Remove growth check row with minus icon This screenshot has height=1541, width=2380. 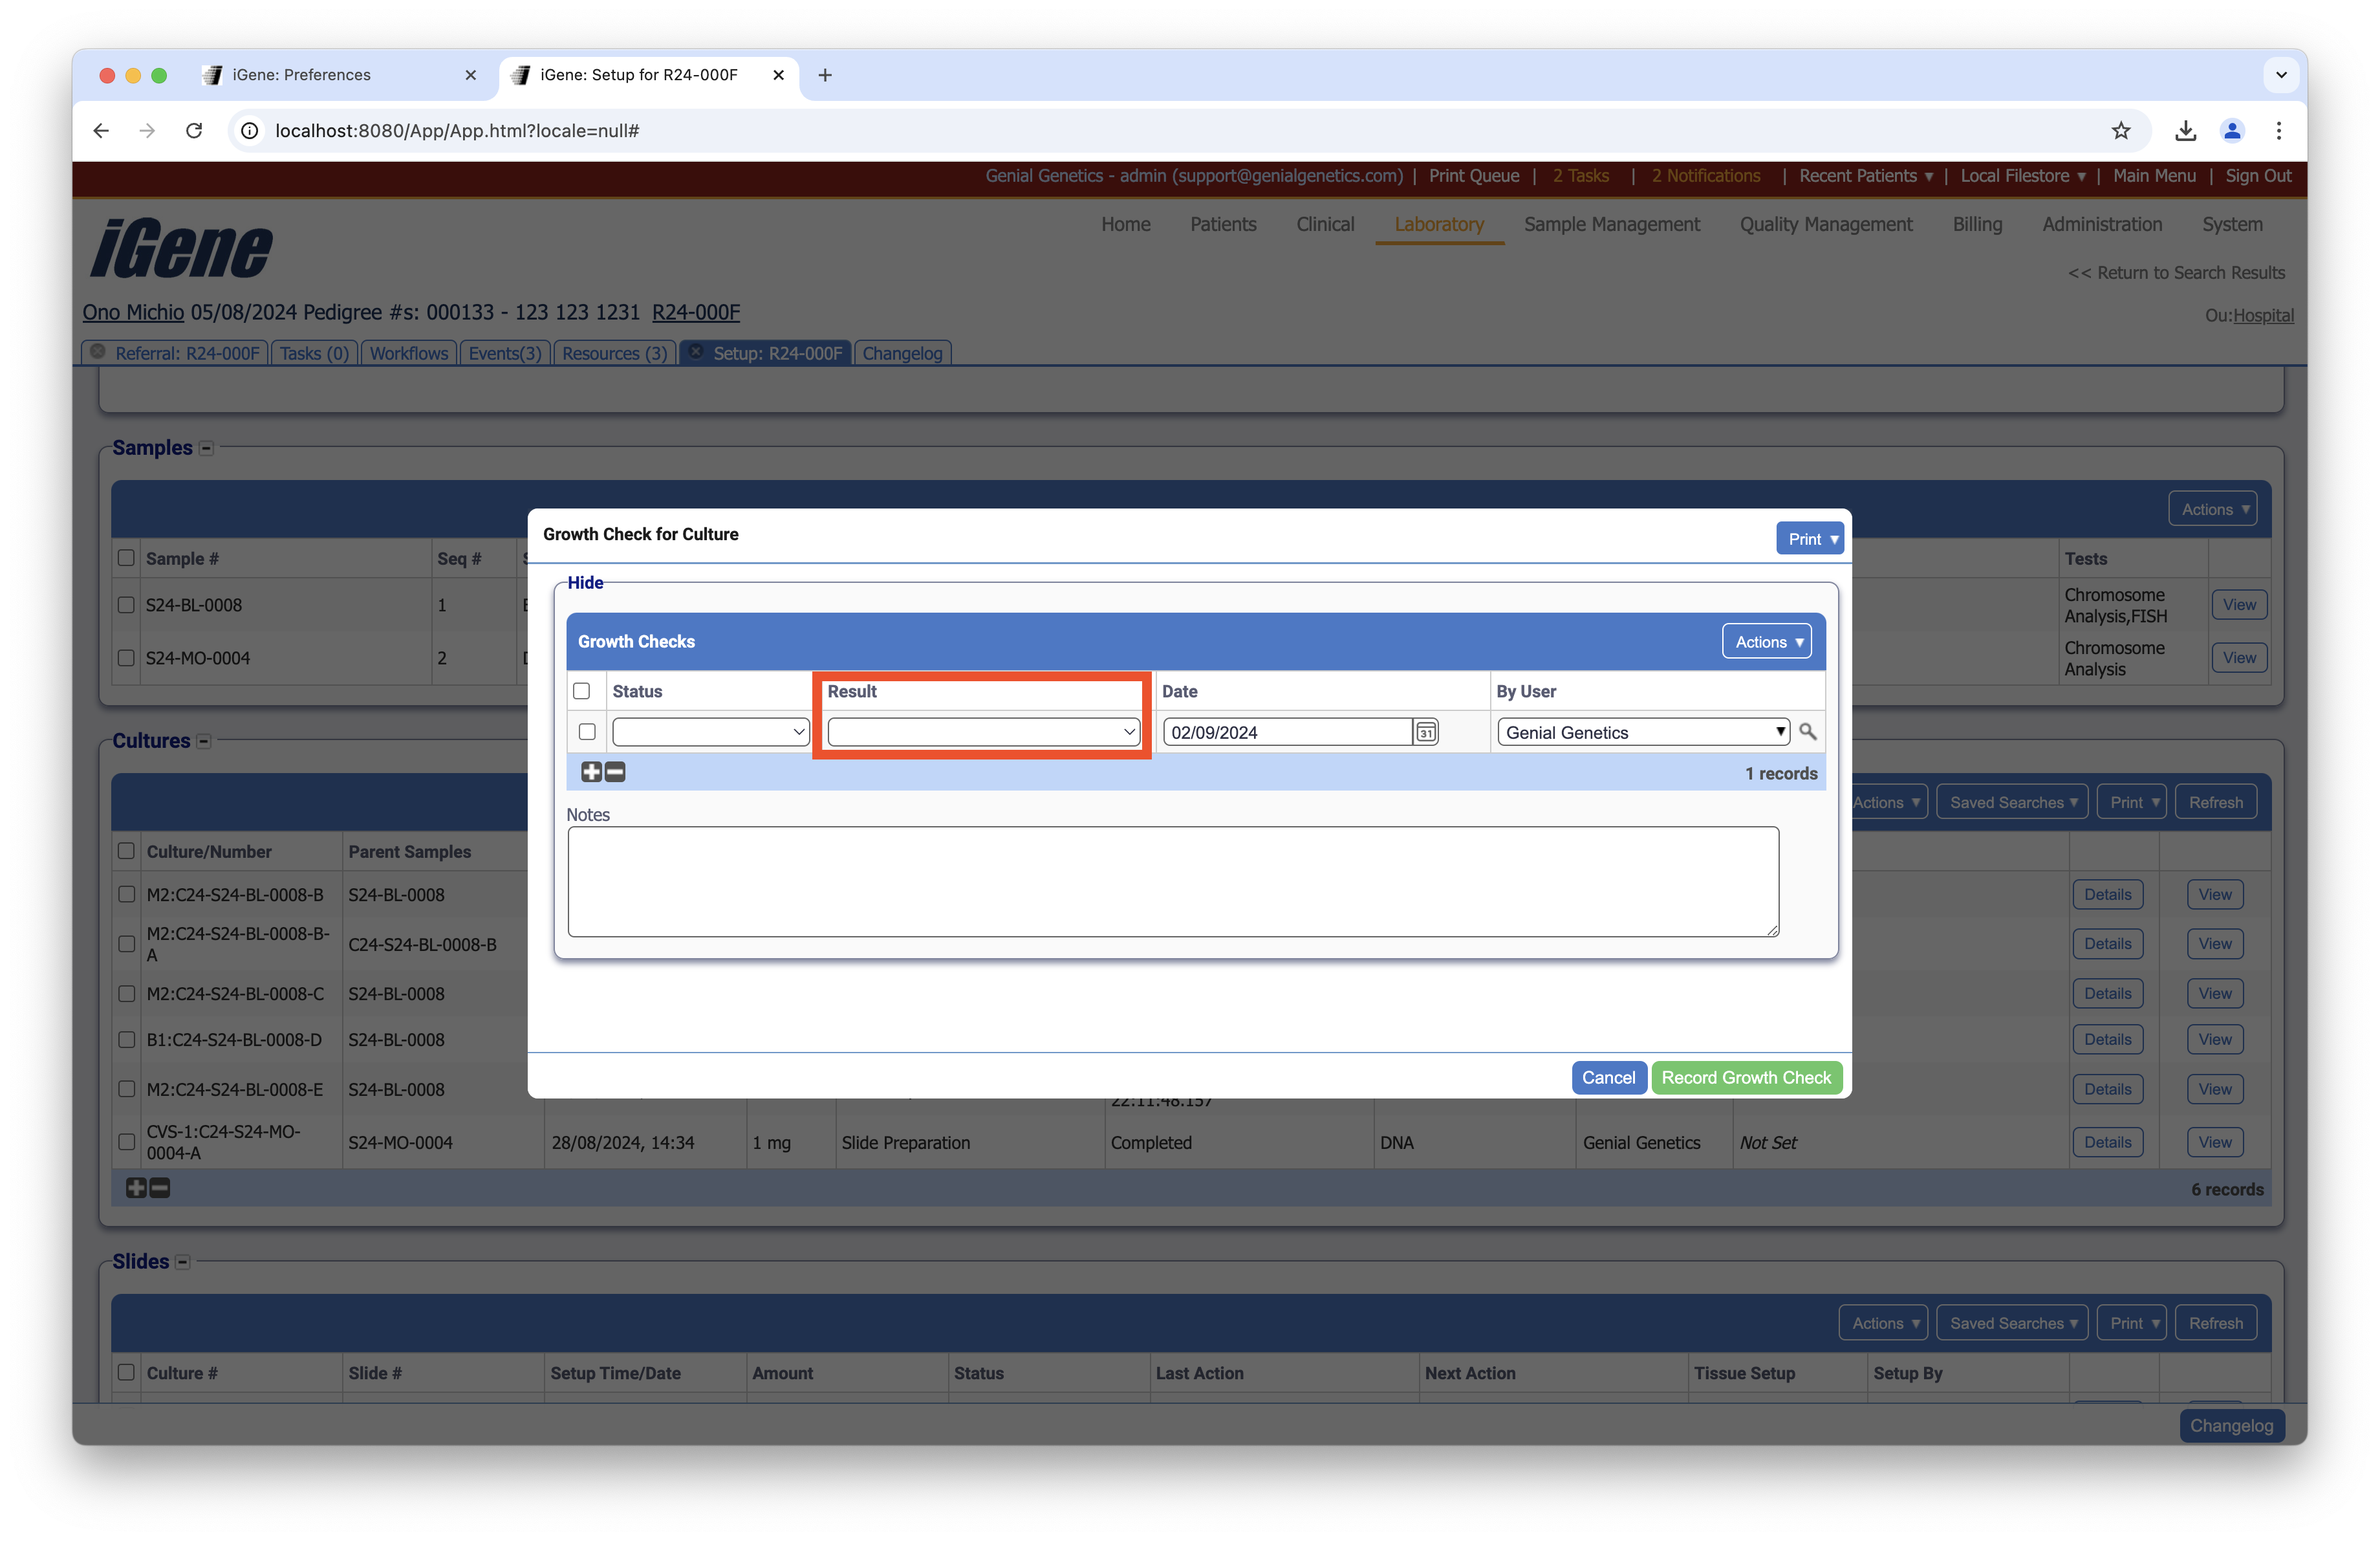tap(616, 772)
